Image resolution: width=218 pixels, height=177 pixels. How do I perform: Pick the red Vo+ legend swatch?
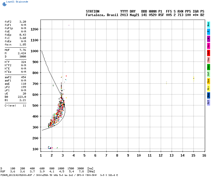point(208,53)
